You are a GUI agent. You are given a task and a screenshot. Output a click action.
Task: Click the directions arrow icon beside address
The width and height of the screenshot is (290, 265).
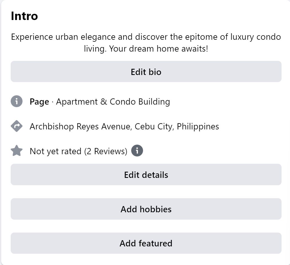pyautogui.click(x=17, y=126)
